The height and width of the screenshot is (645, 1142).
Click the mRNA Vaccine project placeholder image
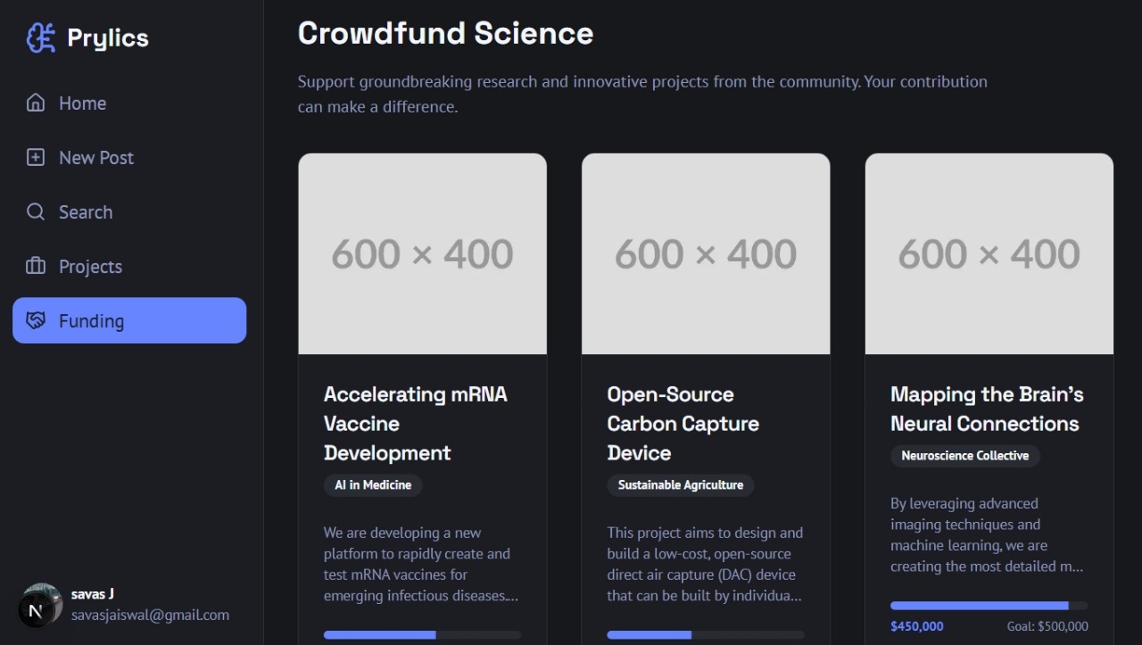[x=422, y=254]
